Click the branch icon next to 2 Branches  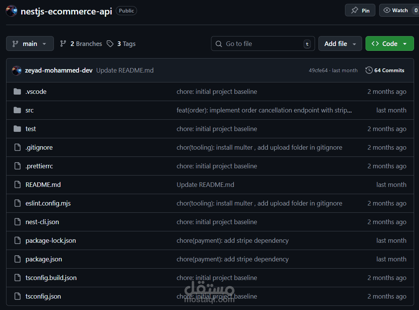[63, 44]
